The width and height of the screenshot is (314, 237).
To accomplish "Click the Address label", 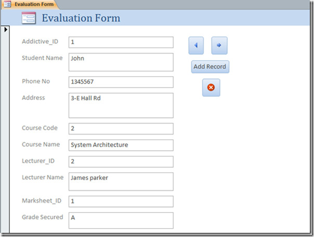I will (x=33, y=98).
